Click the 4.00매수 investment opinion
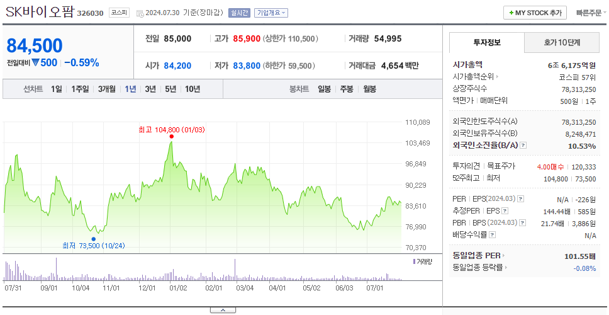The height and width of the screenshot is (315, 609). [550, 167]
